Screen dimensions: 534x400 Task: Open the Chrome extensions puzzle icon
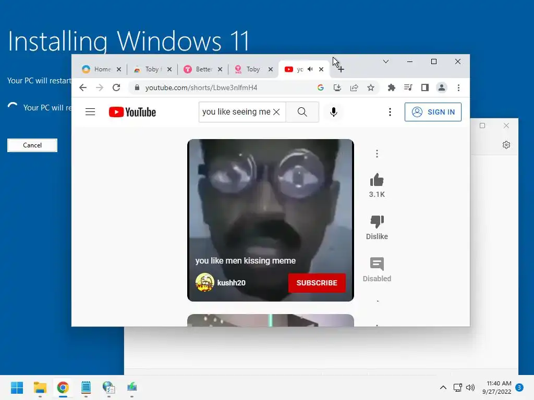(x=391, y=87)
